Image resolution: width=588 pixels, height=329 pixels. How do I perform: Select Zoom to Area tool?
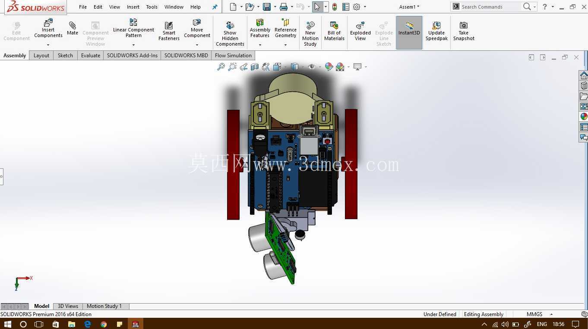[232, 67]
